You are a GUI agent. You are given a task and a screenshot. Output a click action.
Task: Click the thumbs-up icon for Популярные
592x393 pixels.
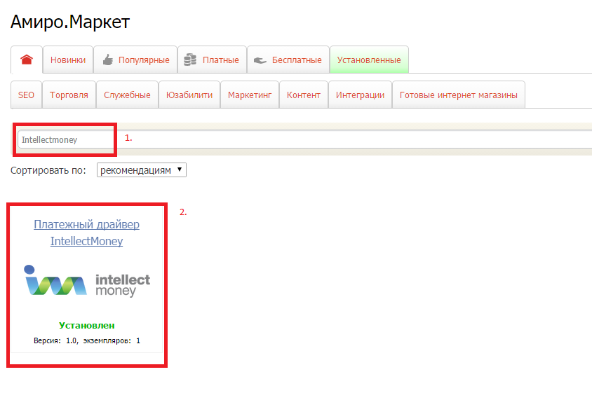pos(107,60)
